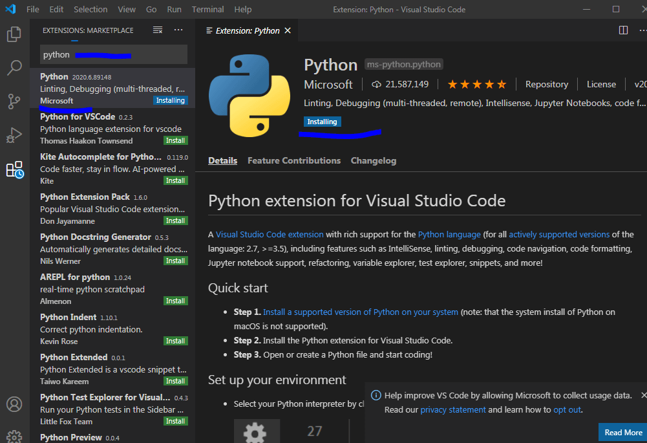This screenshot has width=647, height=443.
Task: Click the Python extension logo image
Action: (x=249, y=96)
